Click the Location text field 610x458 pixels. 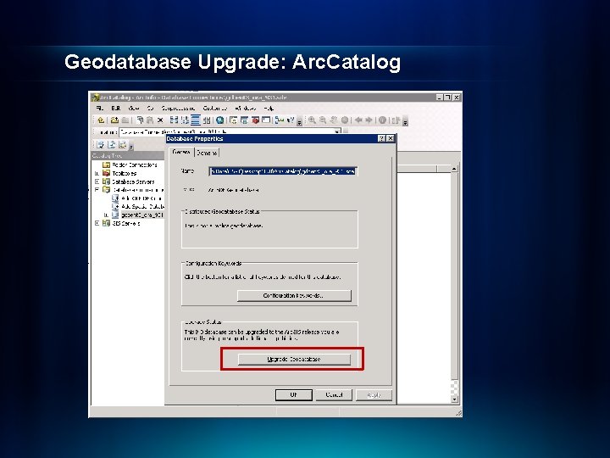click(x=226, y=132)
